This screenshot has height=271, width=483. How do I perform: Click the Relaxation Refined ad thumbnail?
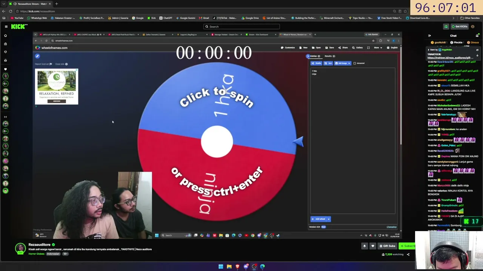57,87
